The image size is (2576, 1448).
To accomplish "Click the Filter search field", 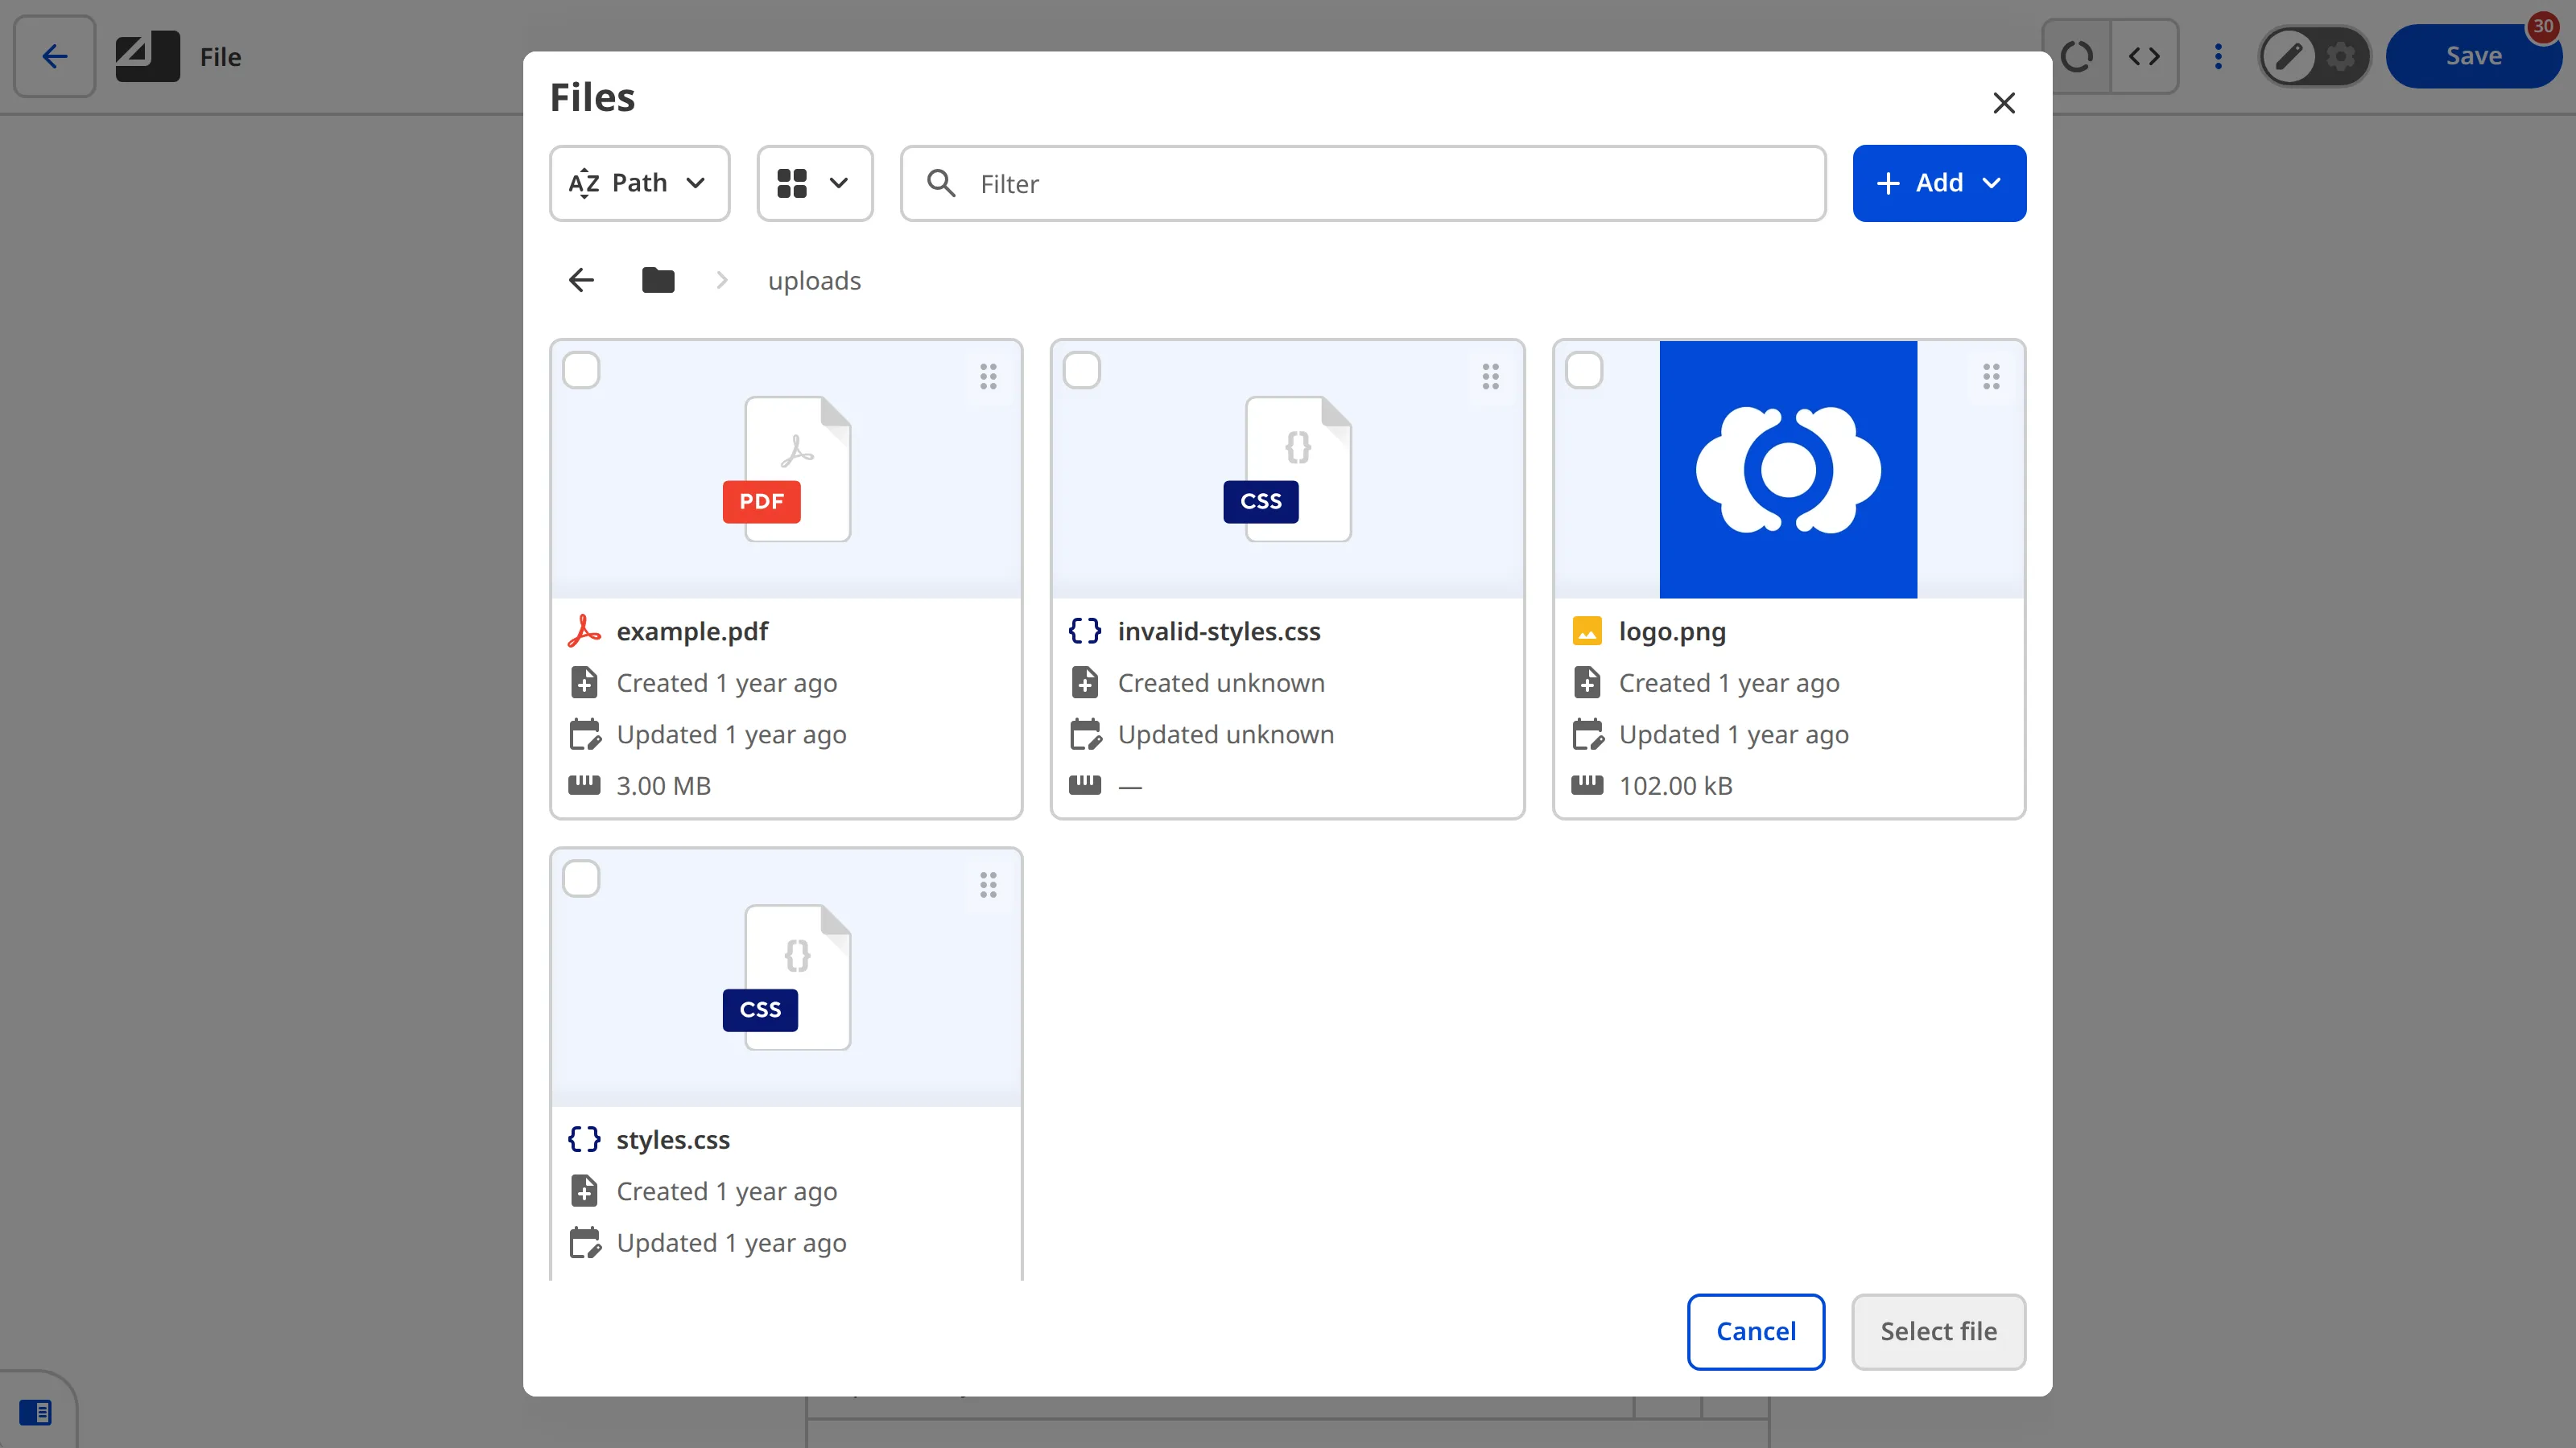I will click(x=1362, y=183).
